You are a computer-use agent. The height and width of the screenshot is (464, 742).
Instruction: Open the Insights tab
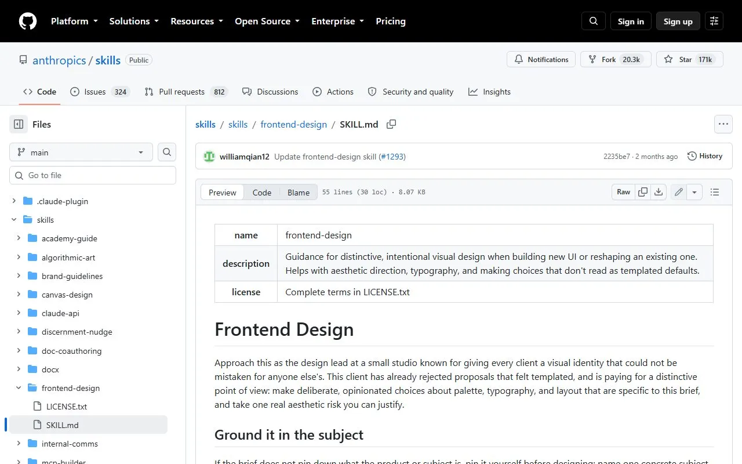[489, 92]
